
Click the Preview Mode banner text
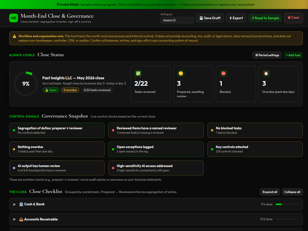[x=156, y=5]
